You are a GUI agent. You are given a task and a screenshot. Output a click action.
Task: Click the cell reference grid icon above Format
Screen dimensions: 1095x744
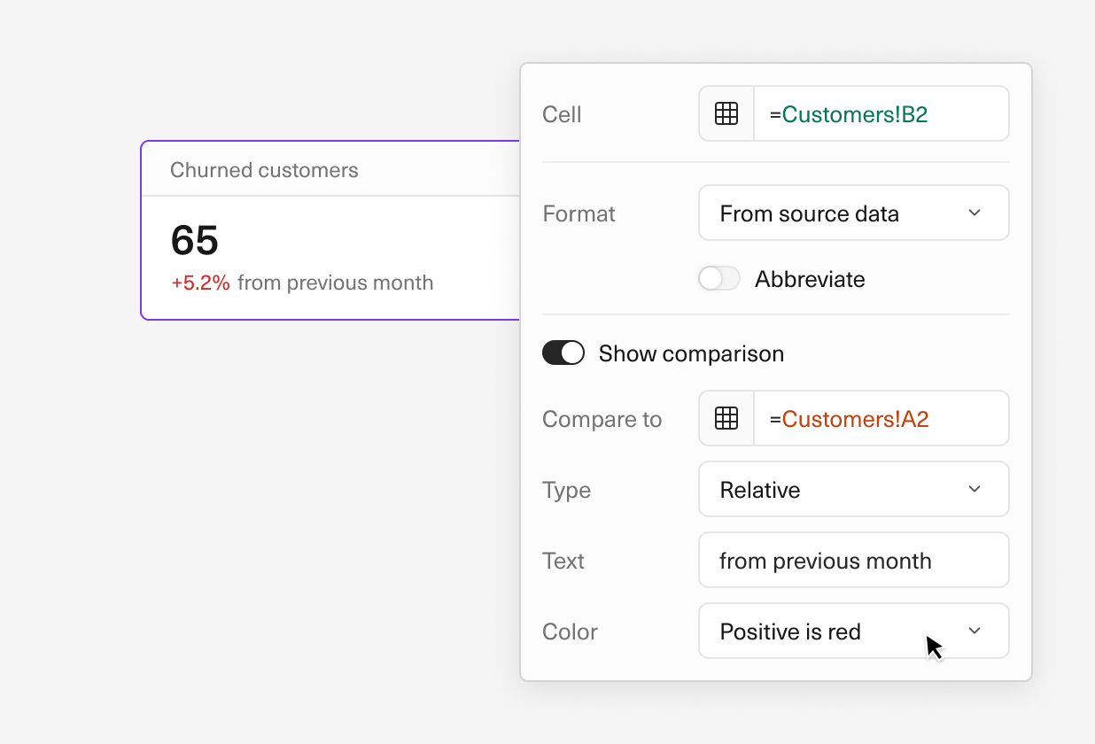coord(726,113)
